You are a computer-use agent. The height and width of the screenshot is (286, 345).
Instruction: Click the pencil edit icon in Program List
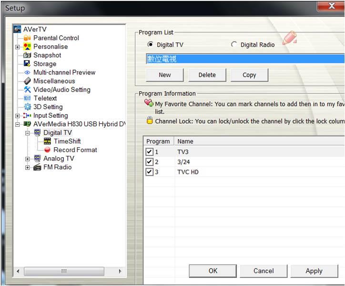pyautogui.click(x=290, y=38)
